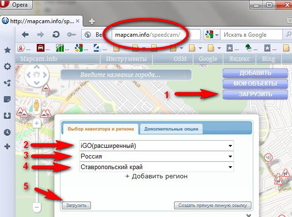Open the Opera menu button
This screenshot has height=217, width=292.
[x=17, y=6]
